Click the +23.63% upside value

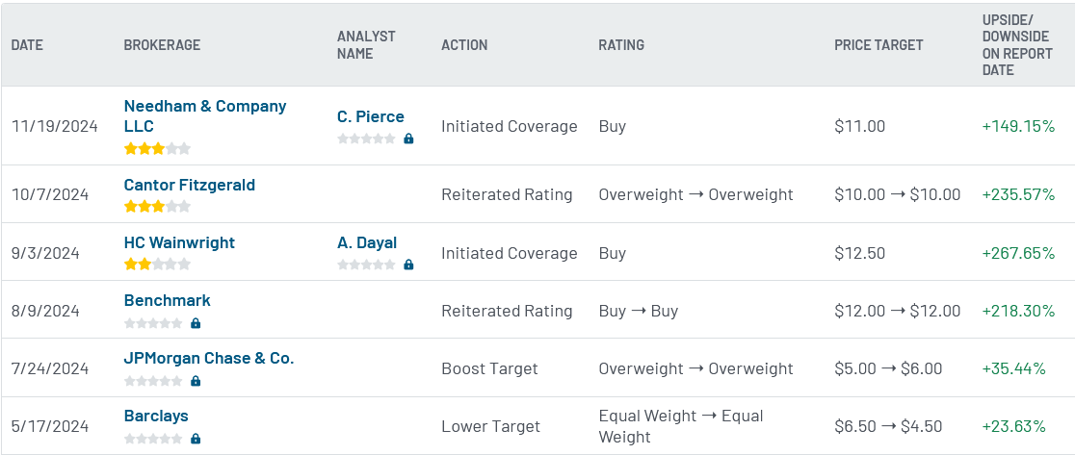click(1014, 427)
